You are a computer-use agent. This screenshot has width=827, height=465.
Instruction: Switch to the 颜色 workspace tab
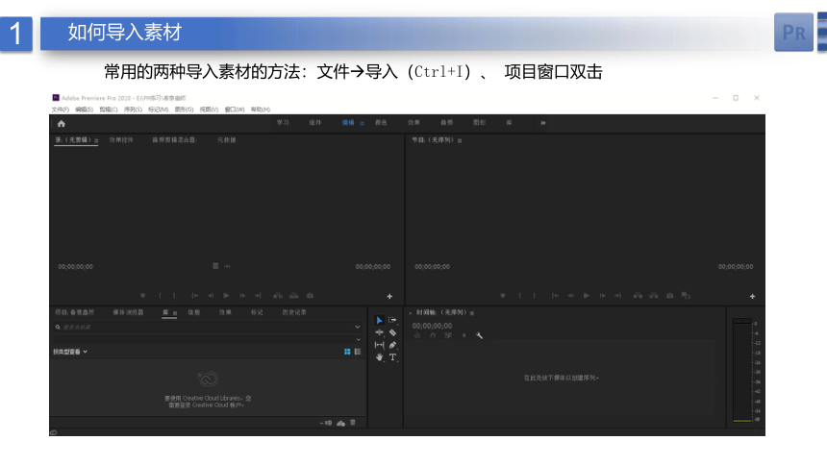coord(381,122)
